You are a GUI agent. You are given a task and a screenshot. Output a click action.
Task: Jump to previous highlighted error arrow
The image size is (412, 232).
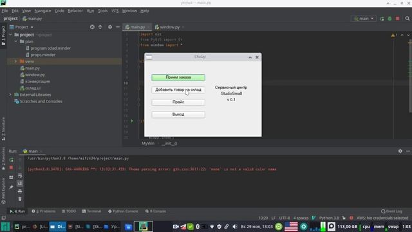(402, 35)
